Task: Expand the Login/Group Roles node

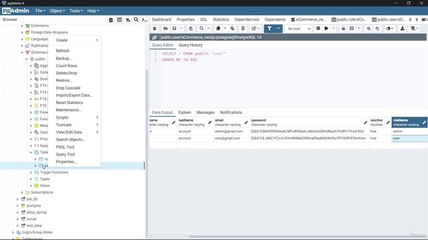Action: (13, 233)
